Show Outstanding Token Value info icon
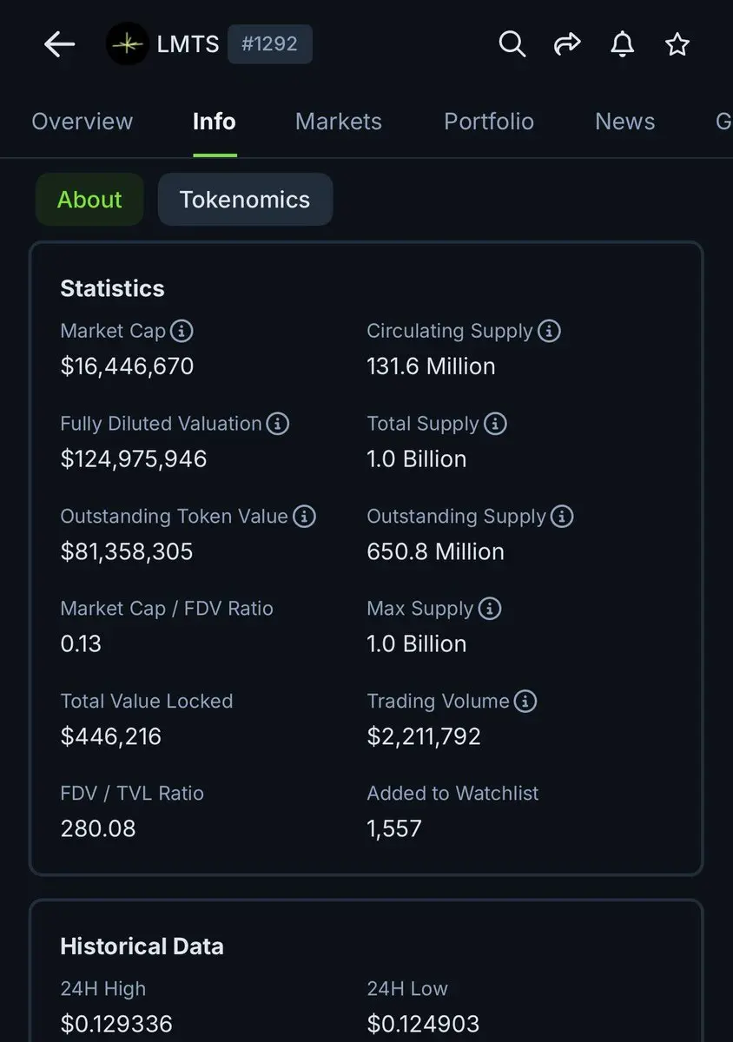This screenshot has height=1042, width=733. (304, 517)
